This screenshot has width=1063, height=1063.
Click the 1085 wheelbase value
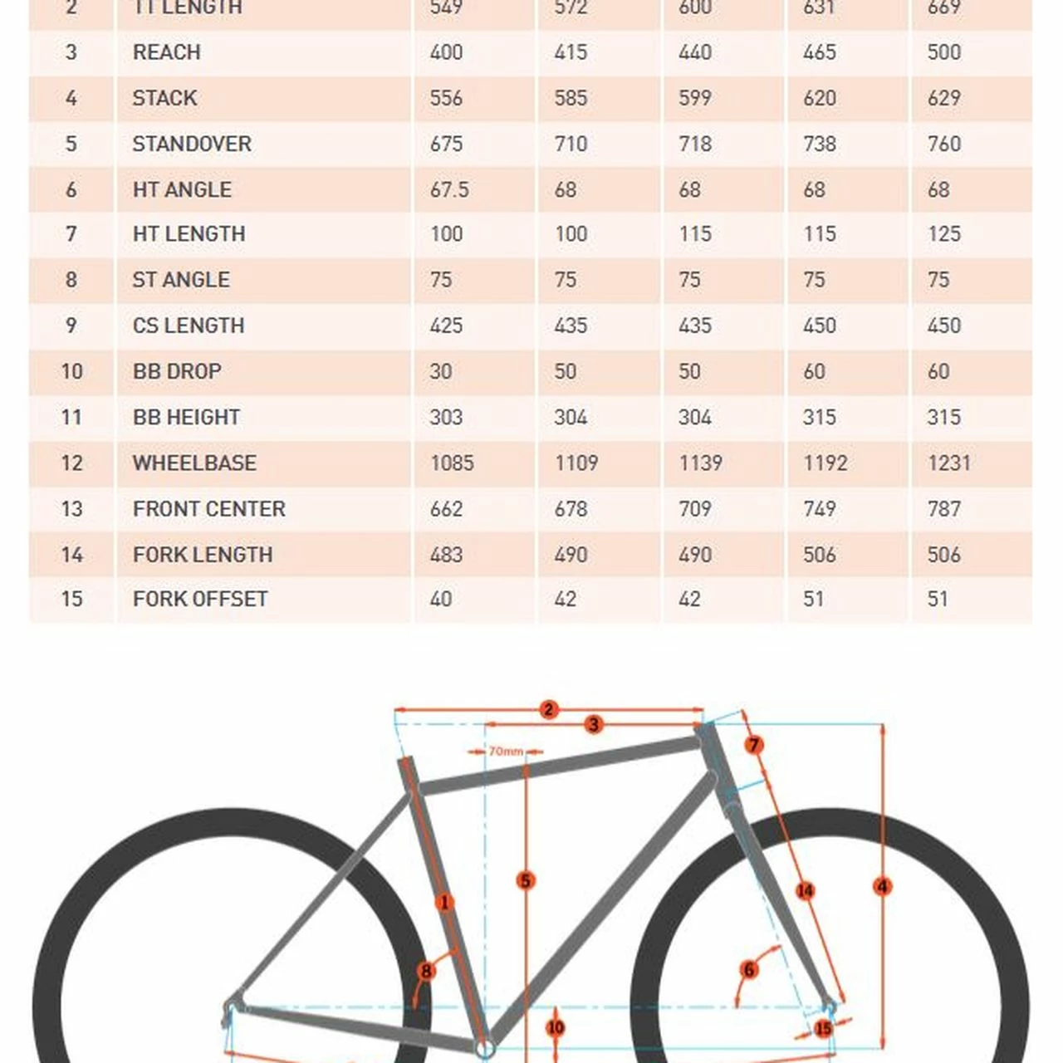[452, 463]
